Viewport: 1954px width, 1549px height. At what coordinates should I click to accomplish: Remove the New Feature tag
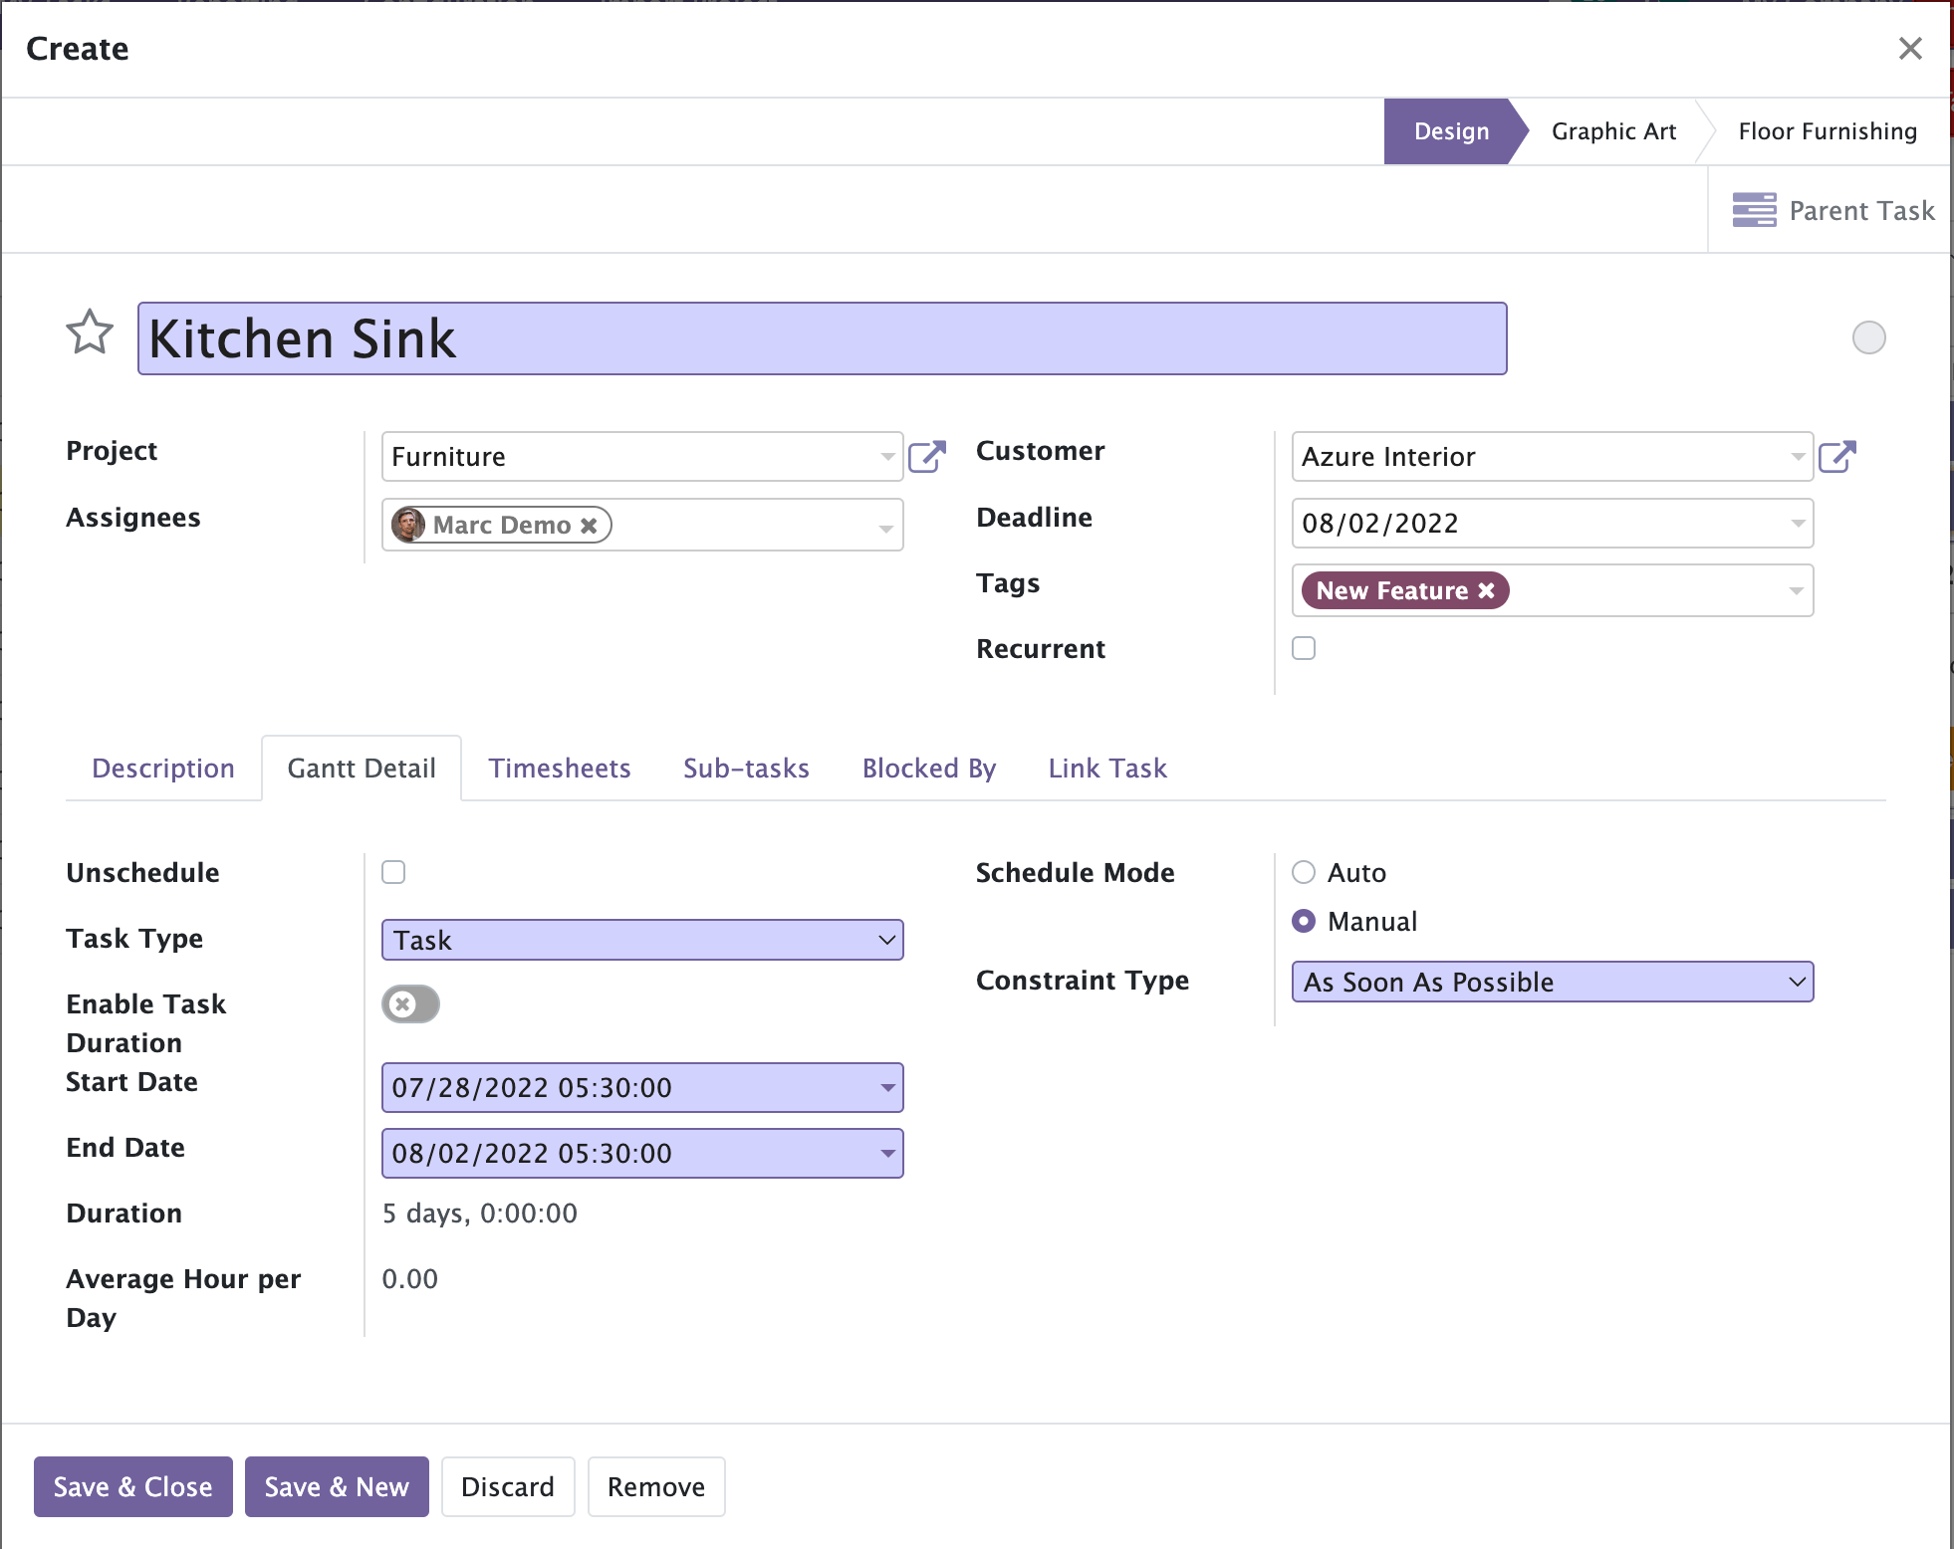(1487, 590)
